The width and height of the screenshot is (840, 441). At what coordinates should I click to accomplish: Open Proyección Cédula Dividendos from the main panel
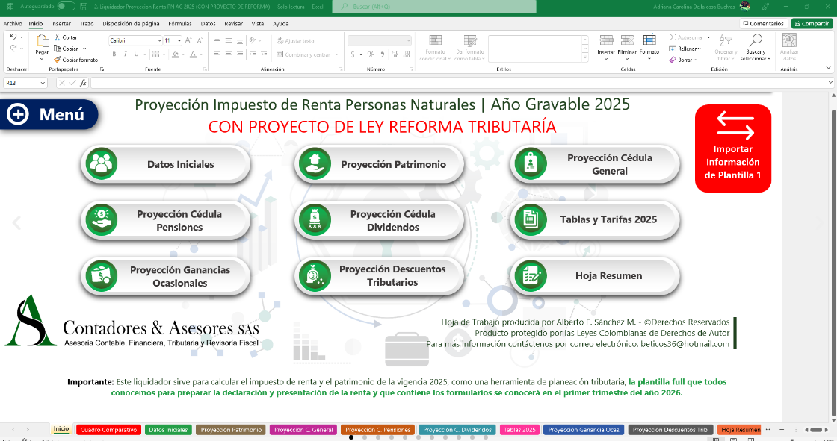(x=379, y=219)
